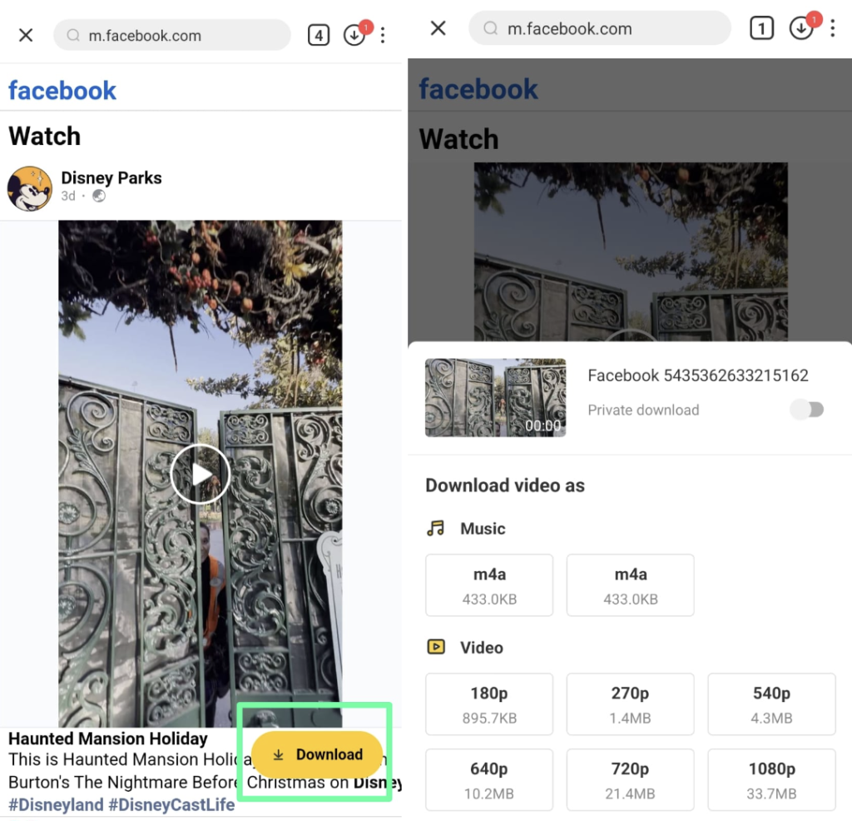Close the left browser page with X
The height and width of the screenshot is (821, 852).
click(26, 35)
